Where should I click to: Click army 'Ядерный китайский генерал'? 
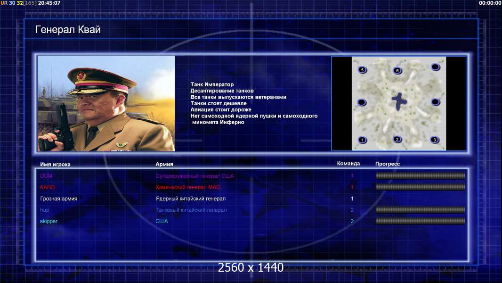coord(191,199)
